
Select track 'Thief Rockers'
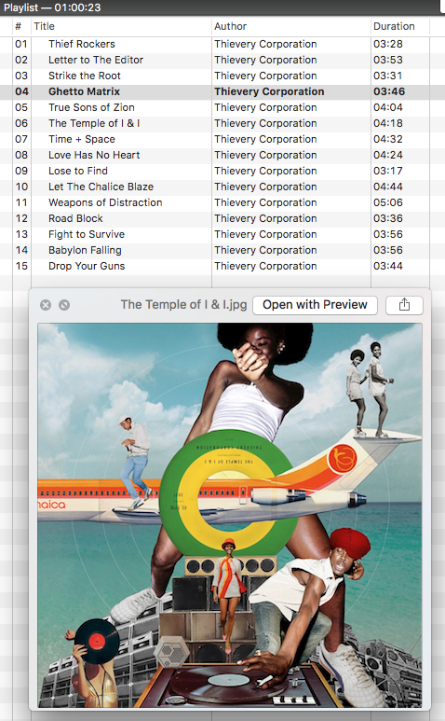[82, 44]
